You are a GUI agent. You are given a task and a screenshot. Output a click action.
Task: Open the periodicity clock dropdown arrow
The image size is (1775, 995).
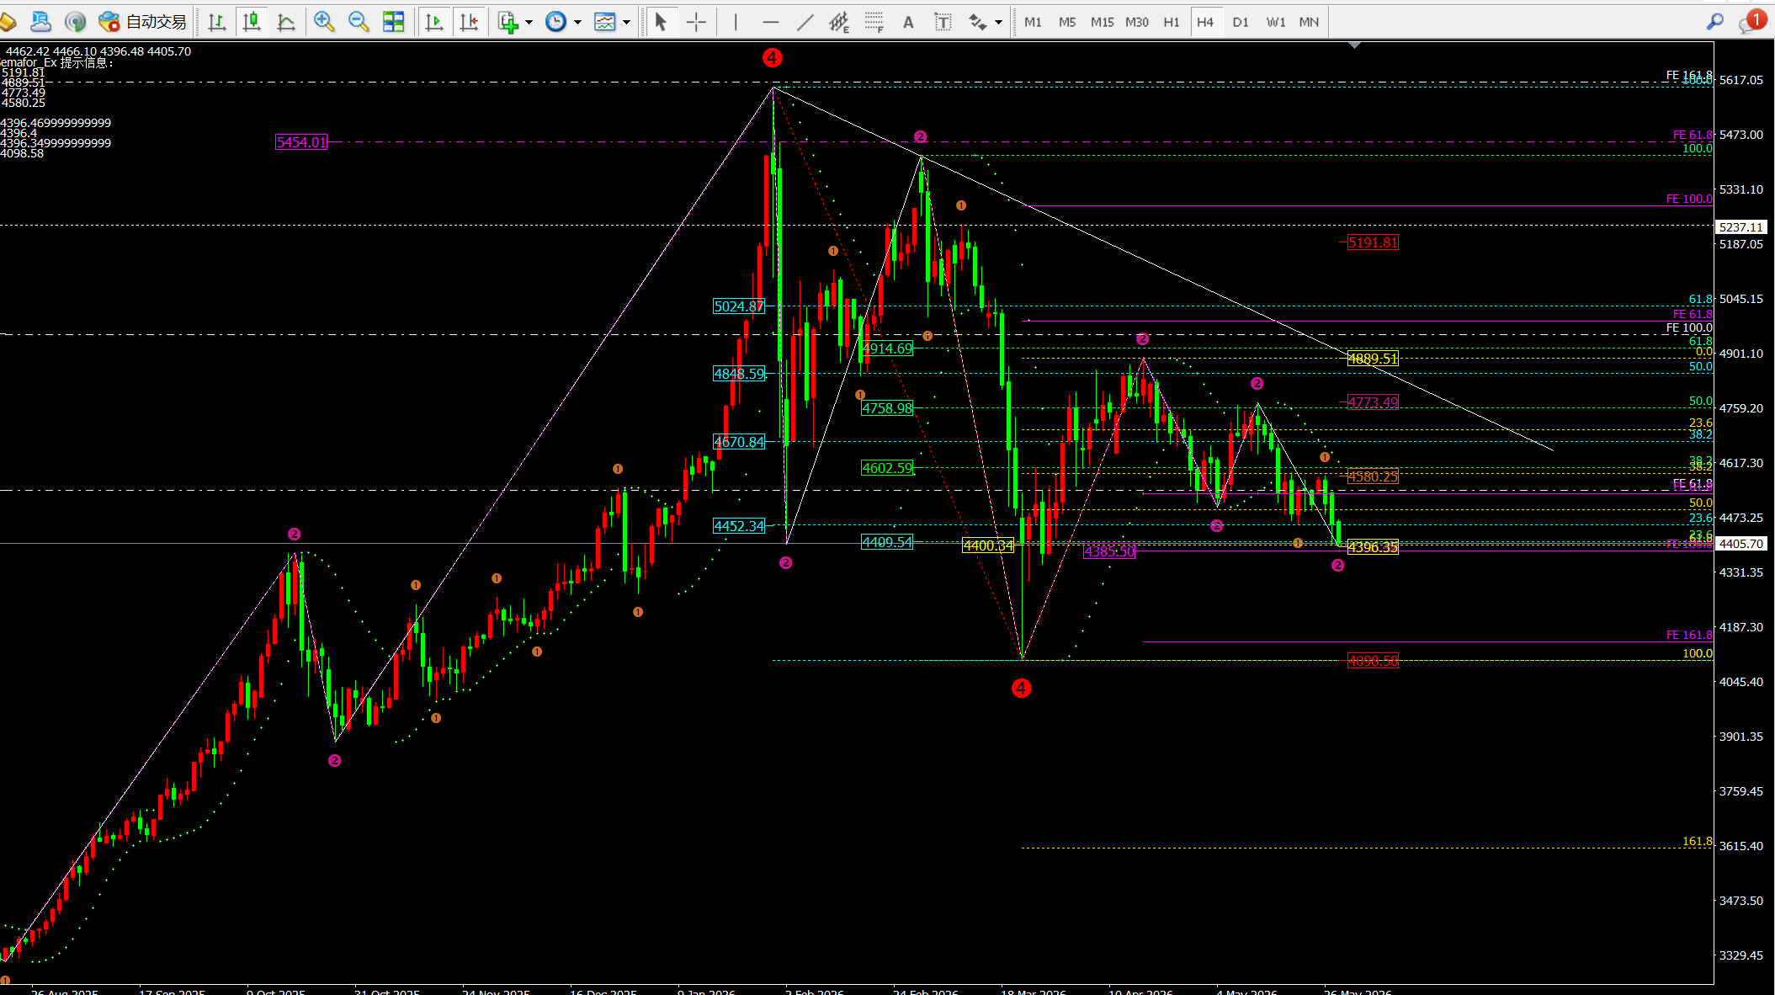577,23
